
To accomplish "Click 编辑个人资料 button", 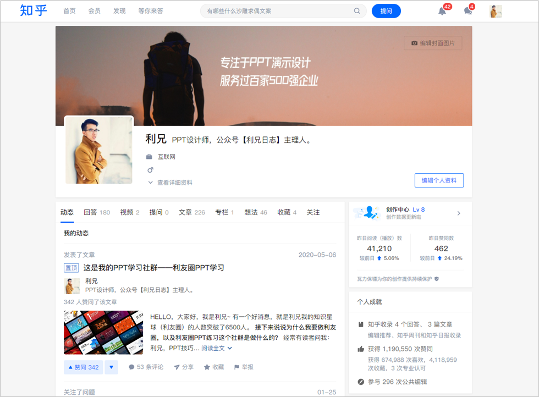I will (439, 180).
